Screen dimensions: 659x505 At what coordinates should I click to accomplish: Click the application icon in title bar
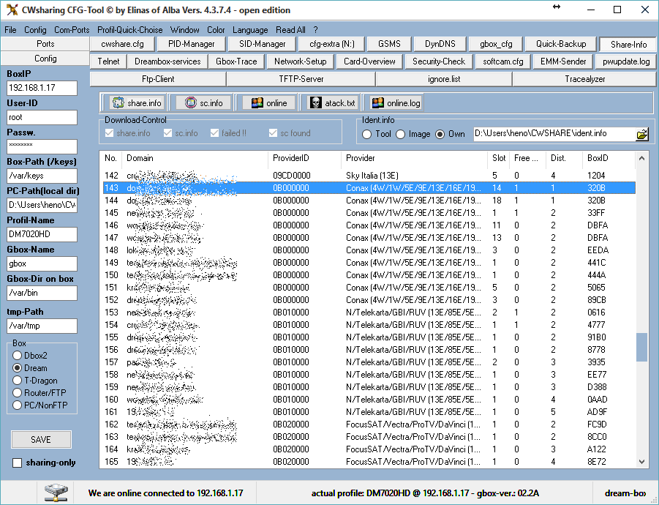click(11, 10)
